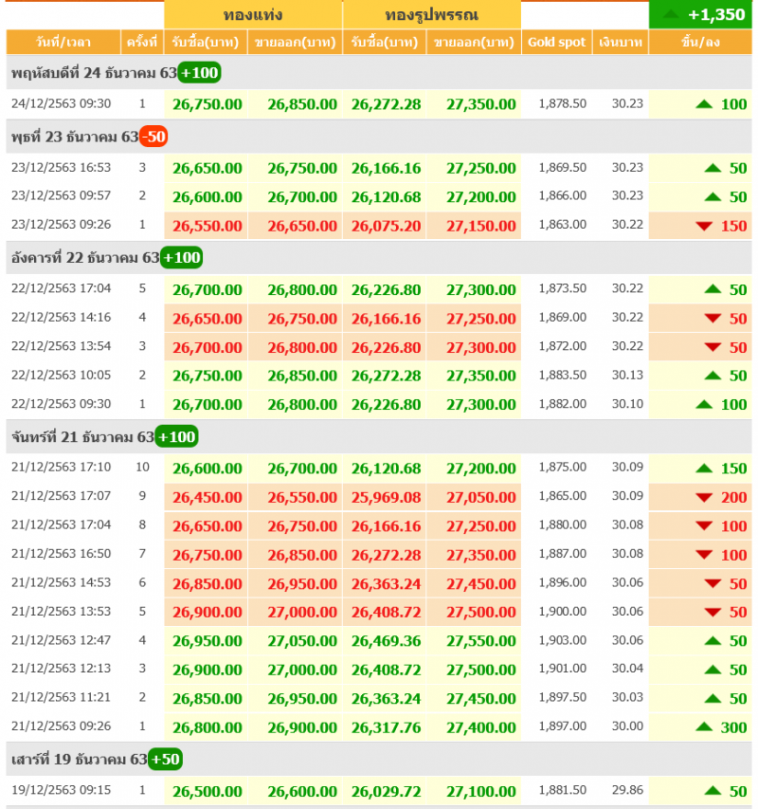
Task: Click the red down arrow in the 23/12/2563 09:26 row
Action: pyautogui.click(x=703, y=226)
